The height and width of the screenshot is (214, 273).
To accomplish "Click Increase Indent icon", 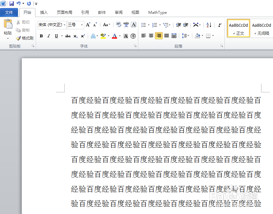I will pos(186,25).
